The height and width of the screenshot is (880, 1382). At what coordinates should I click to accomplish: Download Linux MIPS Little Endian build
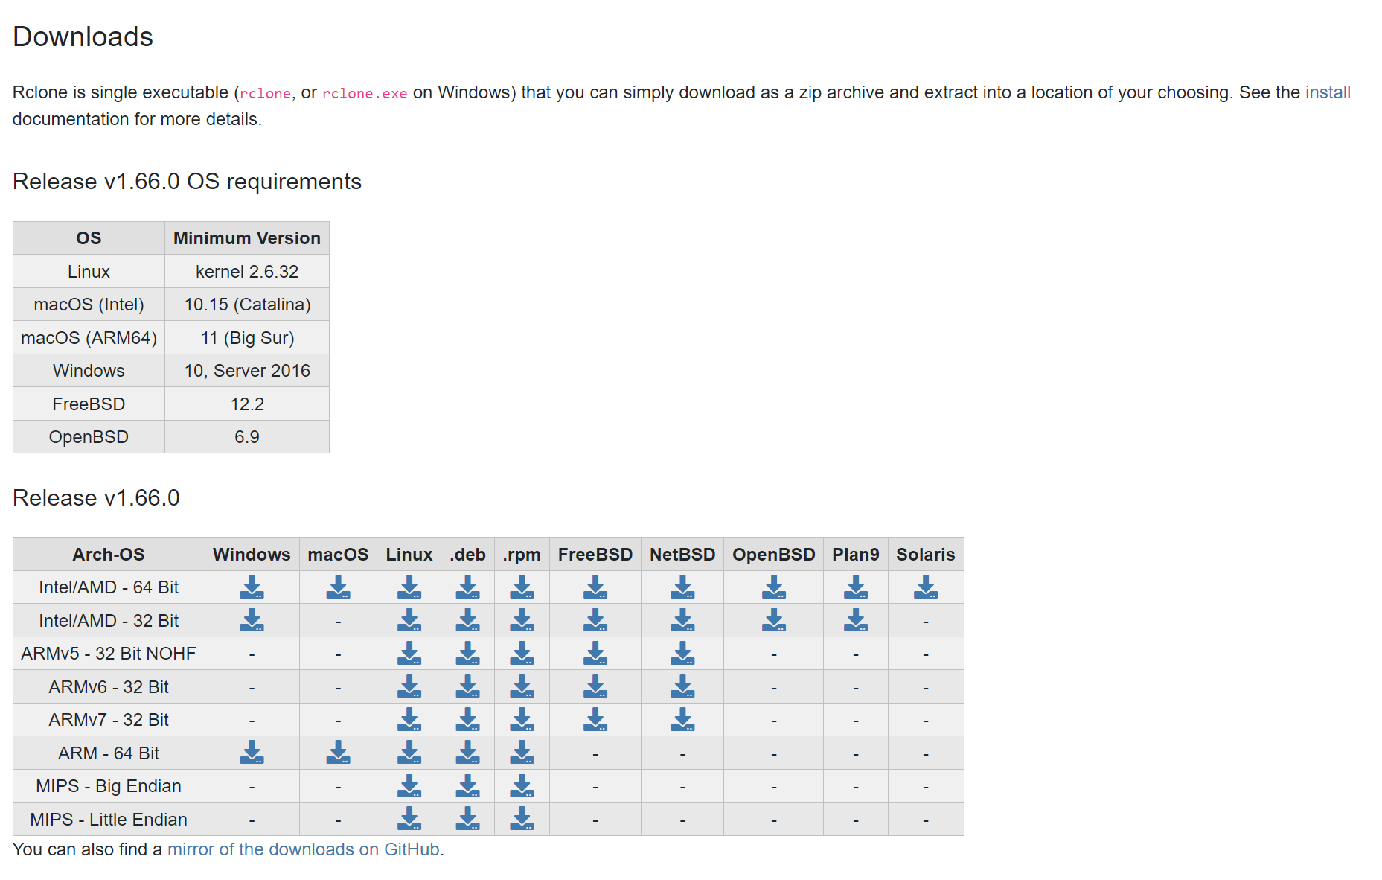[x=409, y=819]
